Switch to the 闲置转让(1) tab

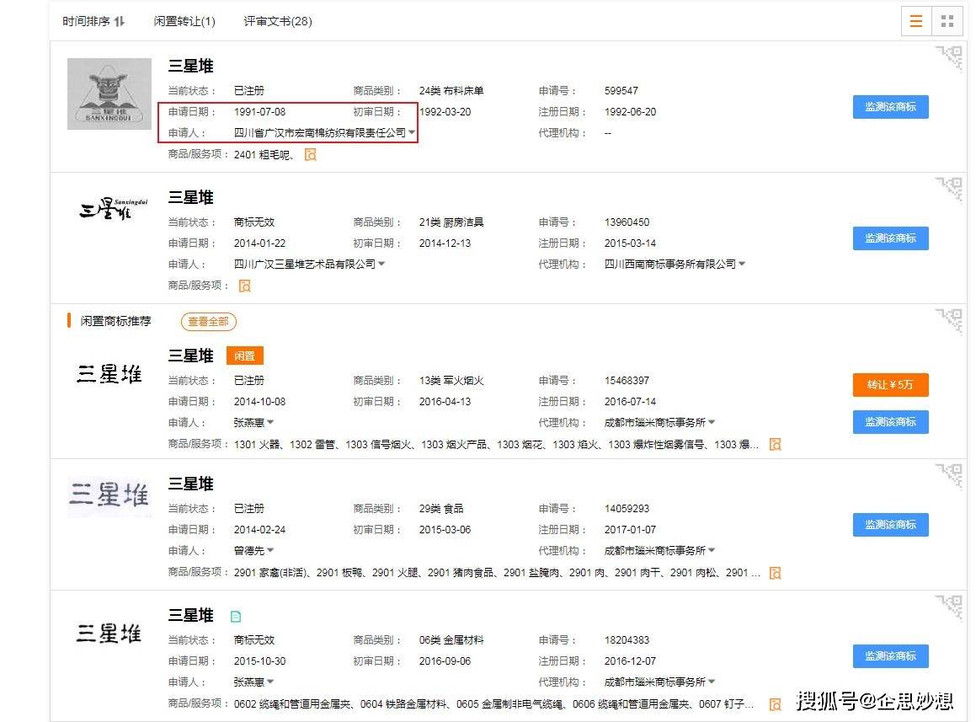pos(184,21)
